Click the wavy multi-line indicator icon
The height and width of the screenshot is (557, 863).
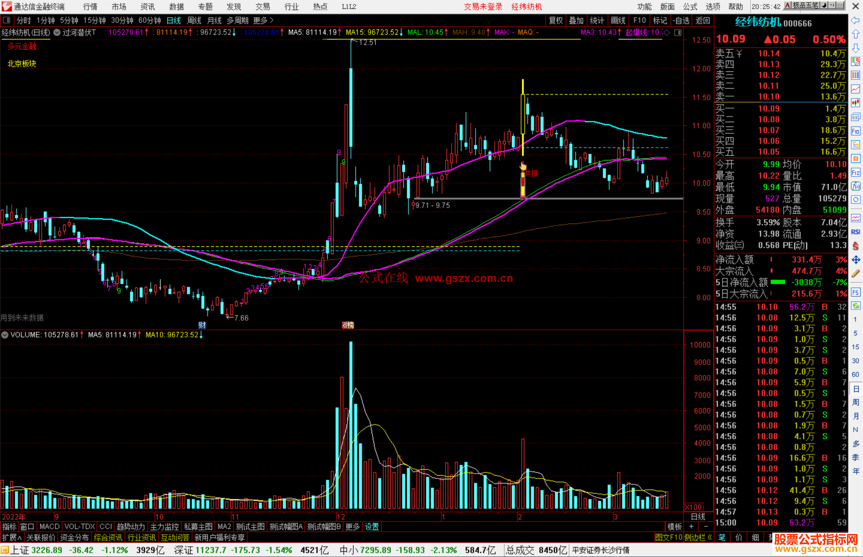[x=855, y=218]
